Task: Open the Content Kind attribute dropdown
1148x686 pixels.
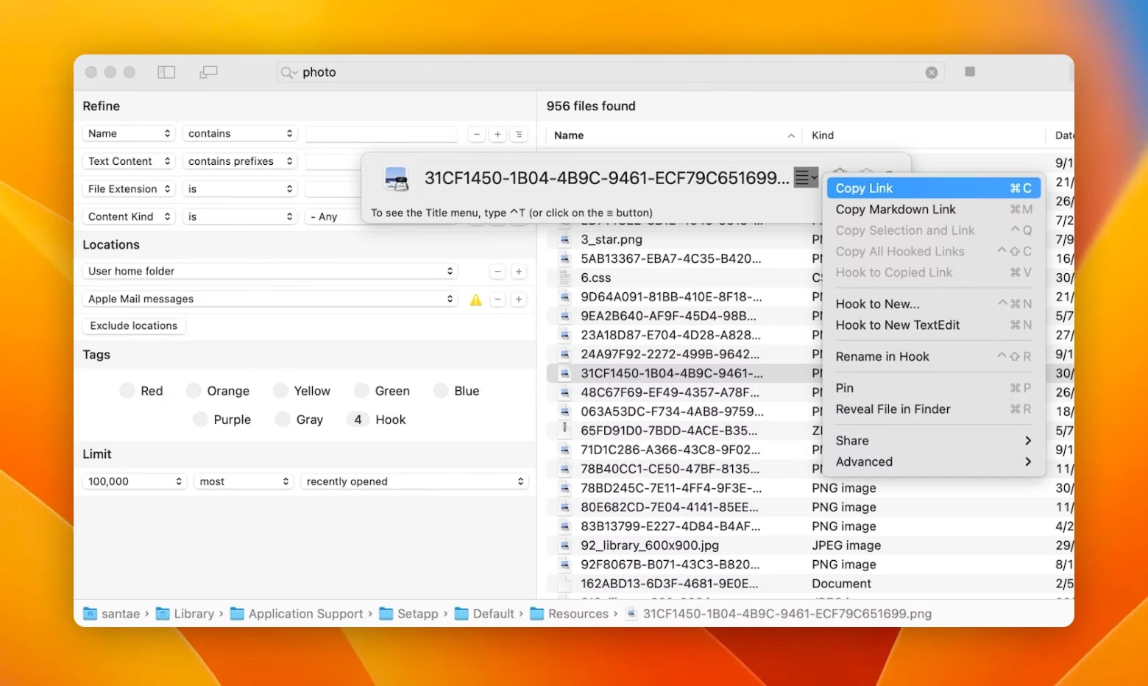Action: pos(129,217)
